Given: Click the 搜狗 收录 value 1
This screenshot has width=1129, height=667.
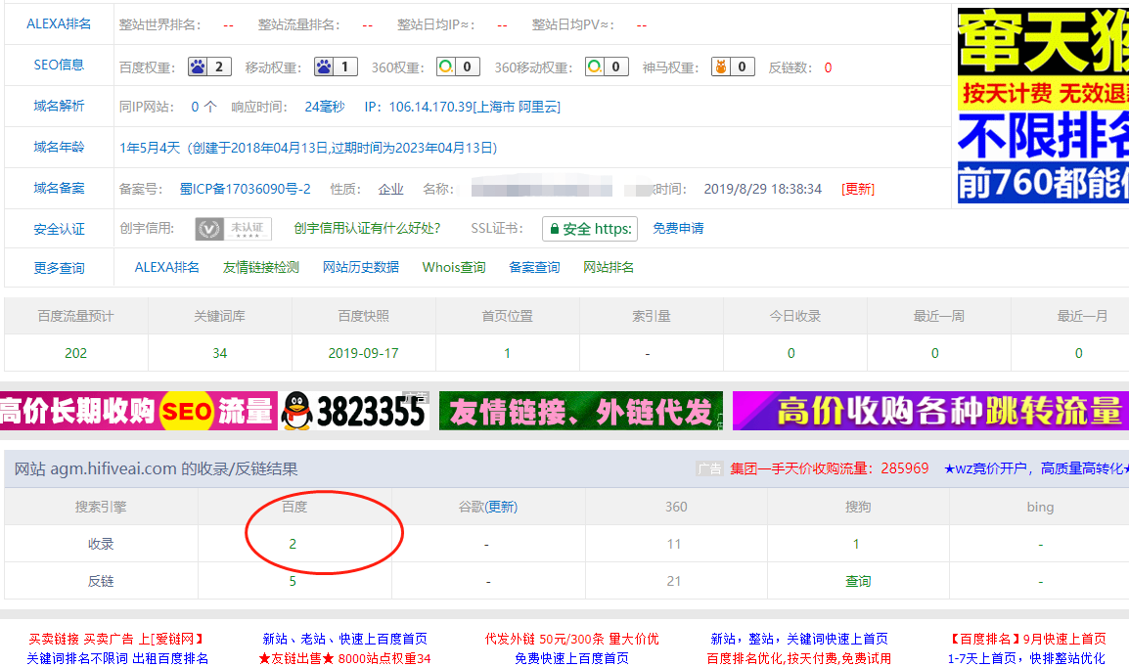Looking at the screenshot, I should (x=856, y=544).
